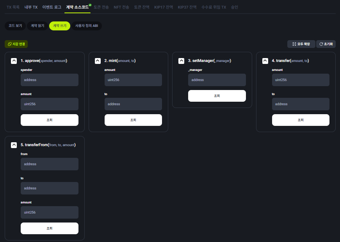Click 조회 button under transferFrom
Viewport: 340px width, 242px height.
[50, 228]
